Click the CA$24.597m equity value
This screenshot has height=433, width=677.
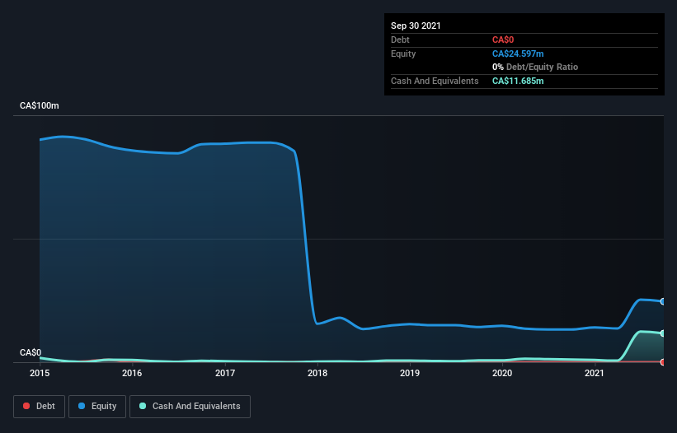click(518, 54)
